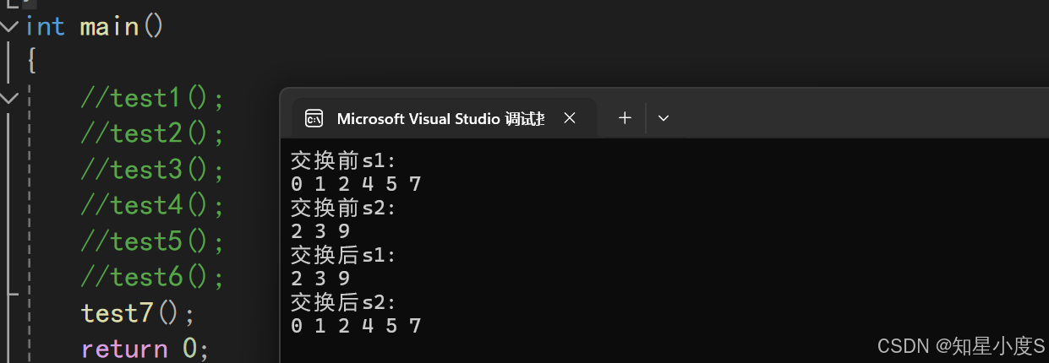This screenshot has height=363, width=1049.
Task: Collapse the int main() function fold arrow
Action: (x=8, y=26)
